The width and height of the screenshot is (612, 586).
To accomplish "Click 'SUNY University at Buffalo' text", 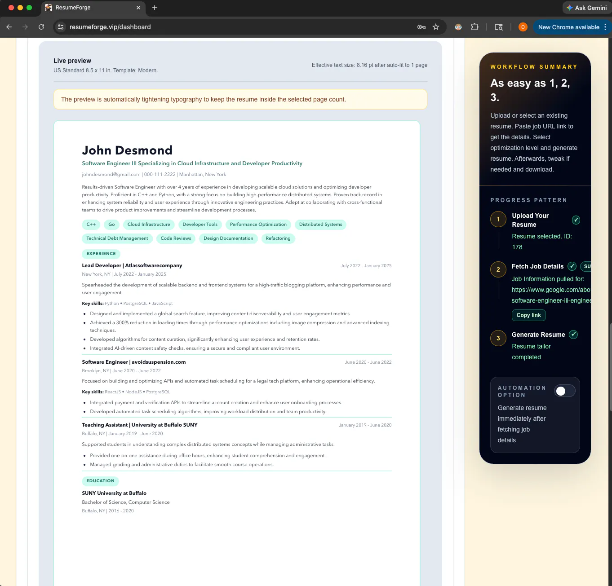I will (x=114, y=493).
